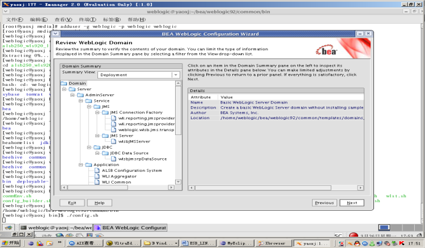This screenshot has height=248, width=425.
Task: Open the 标签(B) terminal menu
Action: point(112,19)
